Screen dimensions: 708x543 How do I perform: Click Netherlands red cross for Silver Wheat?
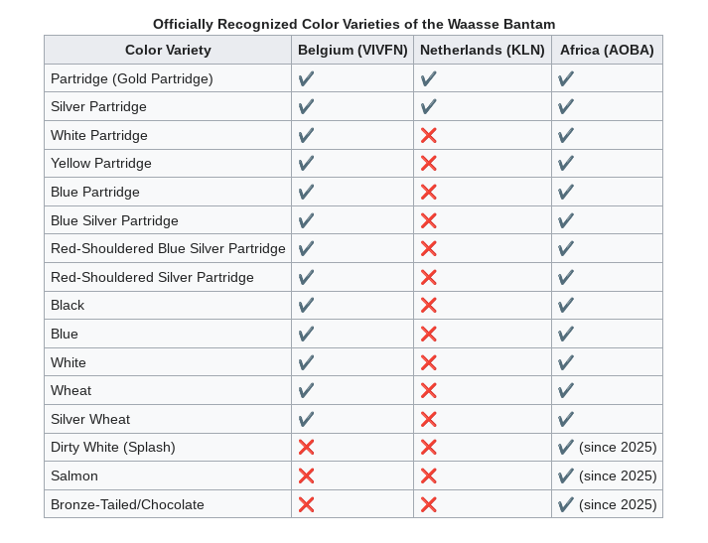[x=429, y=419]
